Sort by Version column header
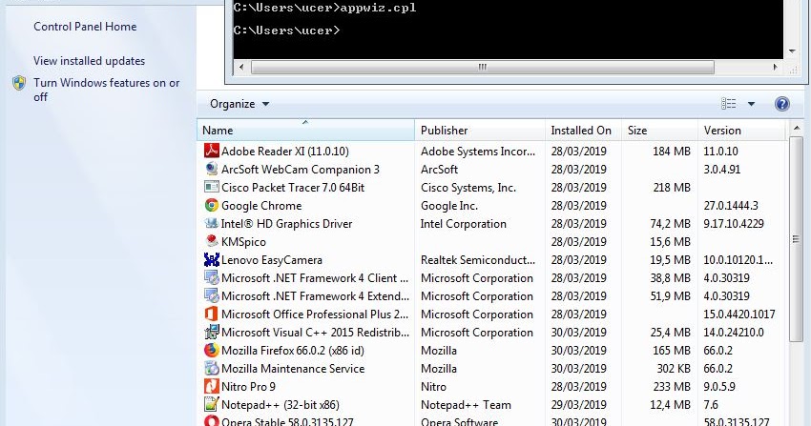 click(741, 131)
